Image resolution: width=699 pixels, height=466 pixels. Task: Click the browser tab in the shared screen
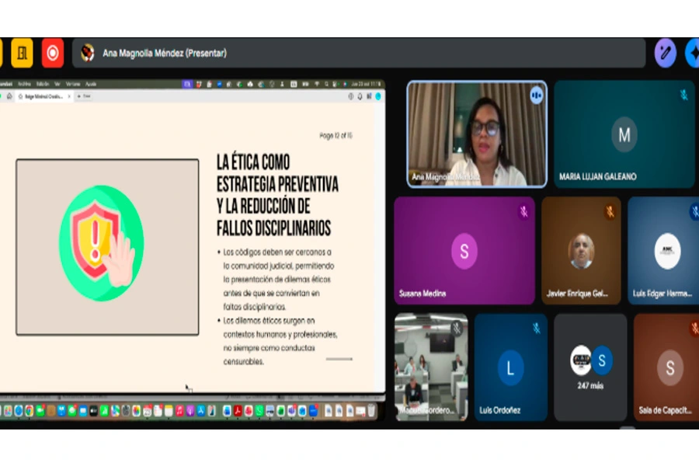tap(43, 96)
